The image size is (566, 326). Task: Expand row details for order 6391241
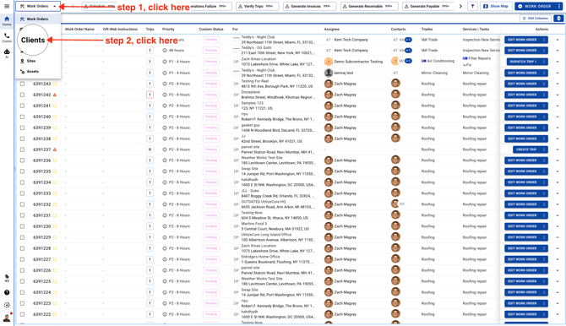click(x=558, y=106)
